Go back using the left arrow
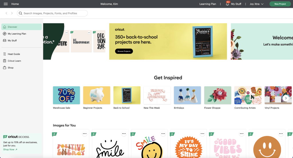The image size is (293, 158). pos(6,13)
